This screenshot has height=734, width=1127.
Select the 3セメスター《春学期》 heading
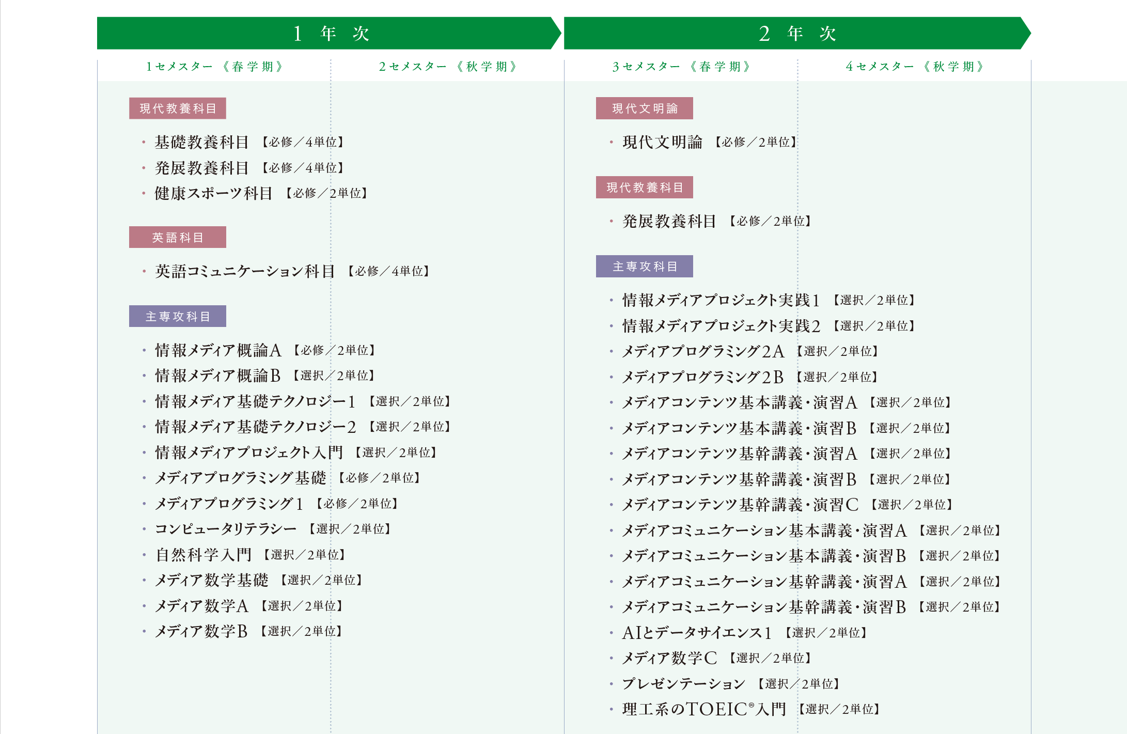pyautogui.click(x=681, y=67)
